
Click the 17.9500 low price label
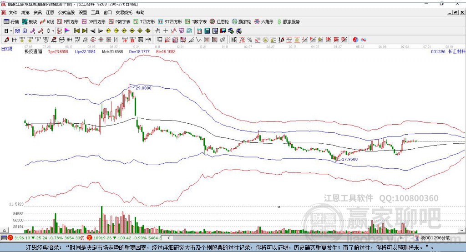[x=350, y=159]
